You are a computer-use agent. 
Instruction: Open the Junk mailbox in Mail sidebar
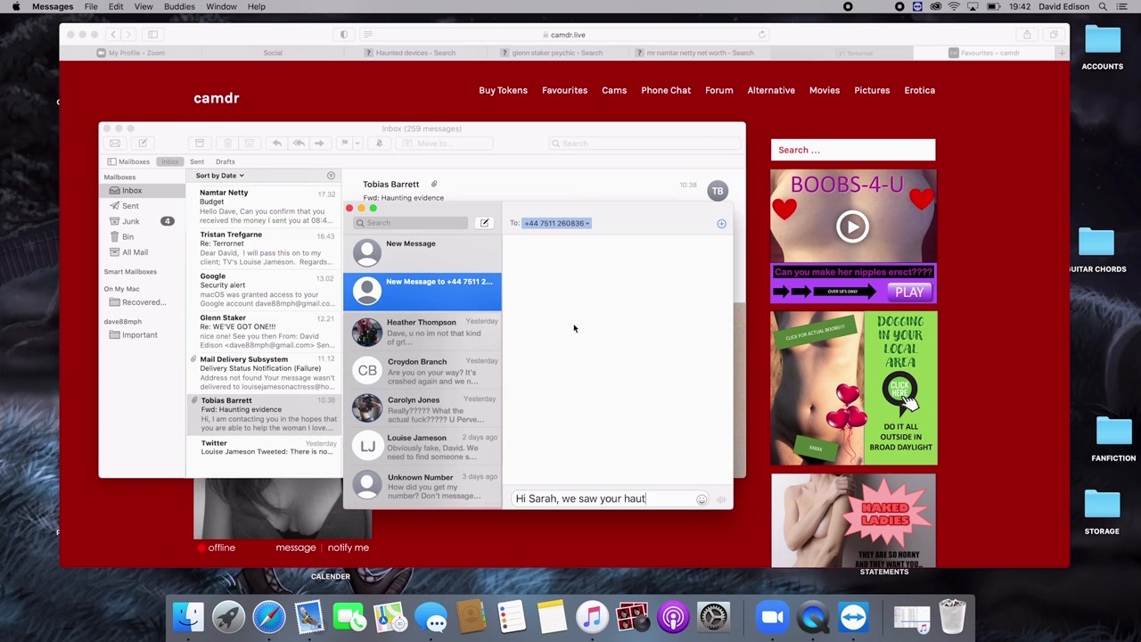tap(130, 221)
